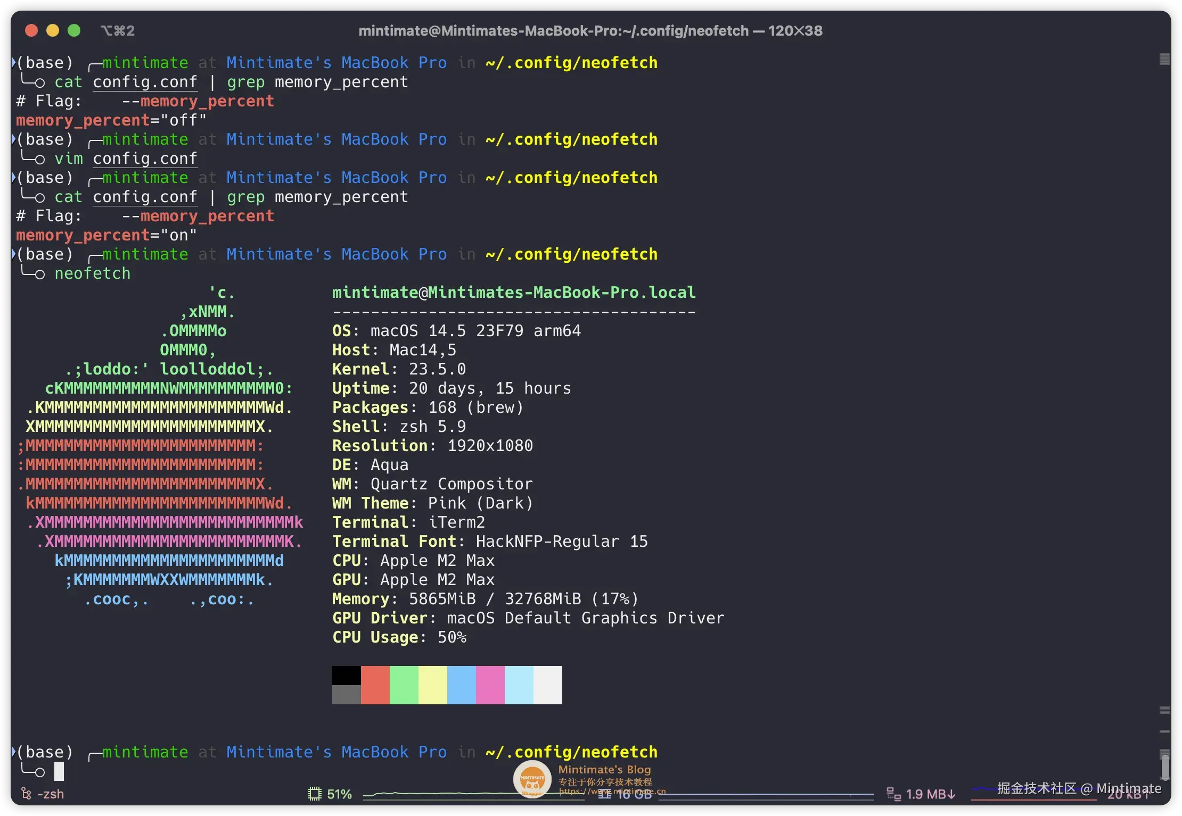The image size is (1182, 816).
Task: Click the CPU chip icon in status bar
Action: click(315, 794)
